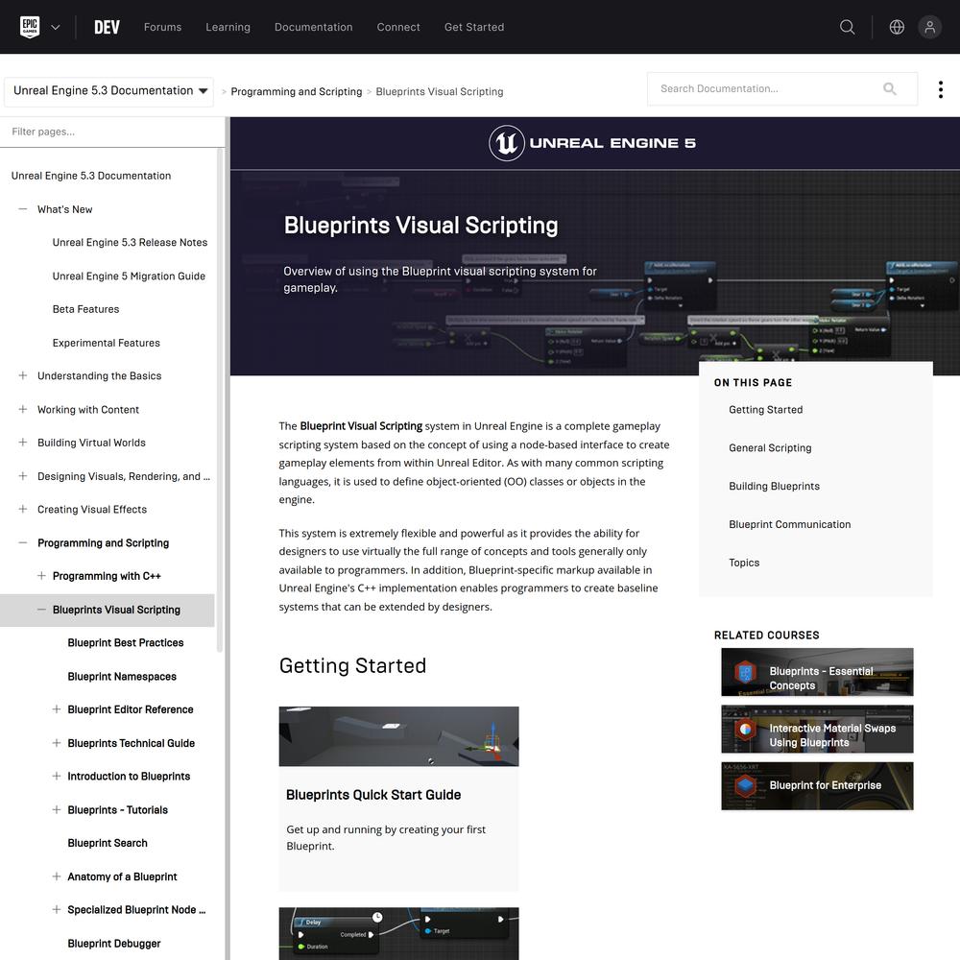Open Unreal Engine 5.3 Documentation tree root
Screen dimensions: 960x960
[x=90, y=176]
